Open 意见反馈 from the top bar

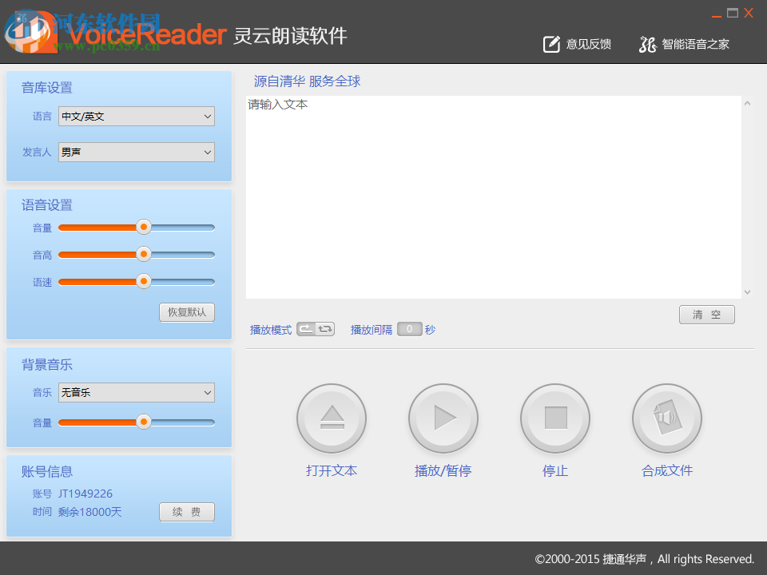click(x=577, y=44)
